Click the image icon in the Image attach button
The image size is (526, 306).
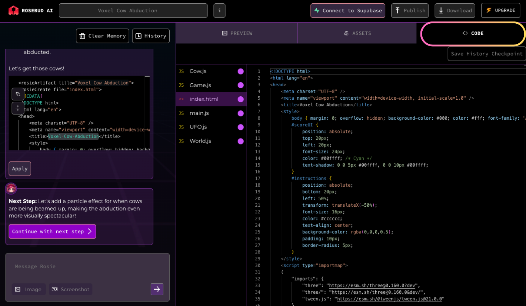pos(18,289)
